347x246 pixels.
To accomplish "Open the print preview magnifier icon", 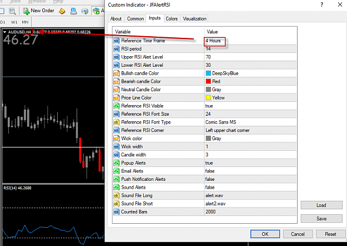I will point(12,11).
